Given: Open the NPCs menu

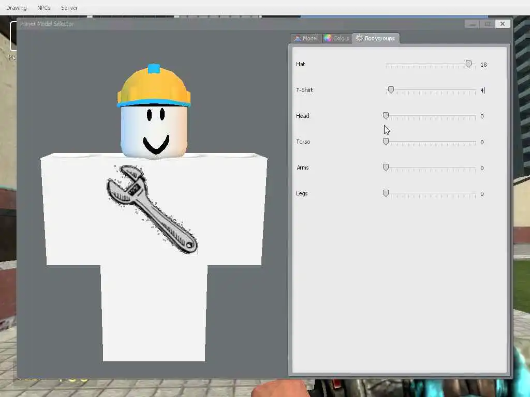Looking at the screenshot, I should pos(43,7).
